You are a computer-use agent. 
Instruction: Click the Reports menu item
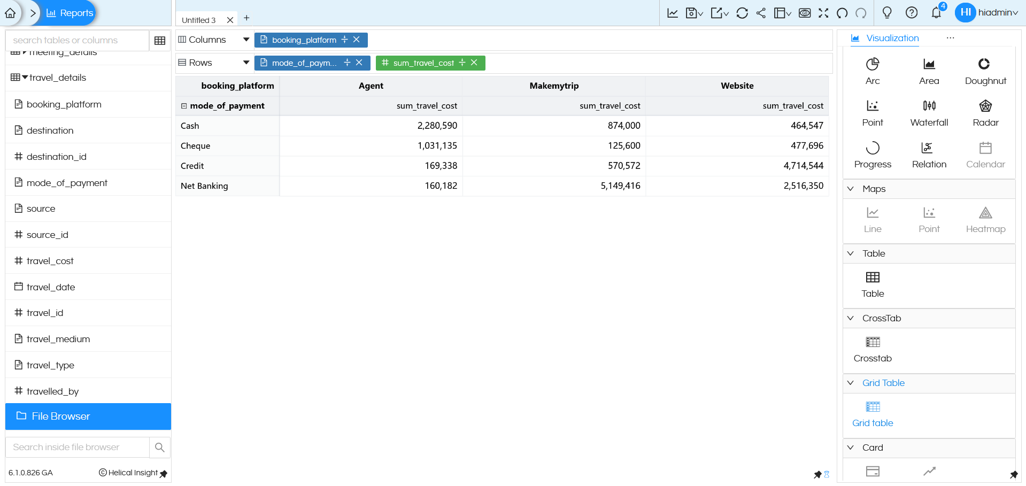click(x=69, y=12)
